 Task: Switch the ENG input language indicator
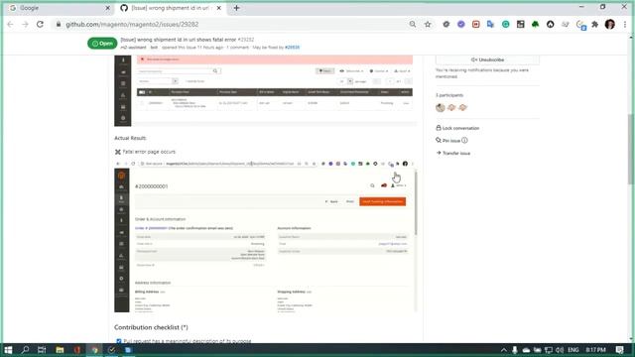tap(573, 350)
